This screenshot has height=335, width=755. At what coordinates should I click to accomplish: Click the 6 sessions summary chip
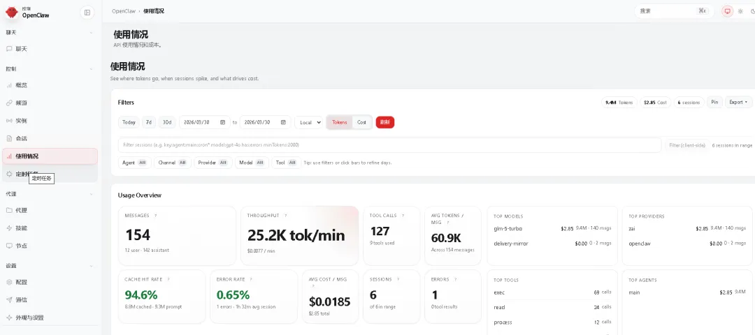click(x=689, y=103)
